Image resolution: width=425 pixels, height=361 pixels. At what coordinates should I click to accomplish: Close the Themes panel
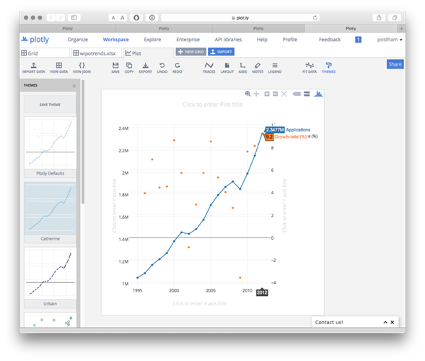tap(74, 86)
